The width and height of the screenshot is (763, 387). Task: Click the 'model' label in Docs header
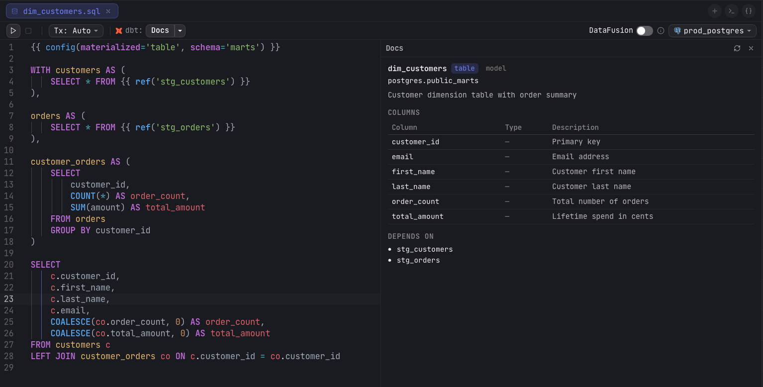[496, 69]
